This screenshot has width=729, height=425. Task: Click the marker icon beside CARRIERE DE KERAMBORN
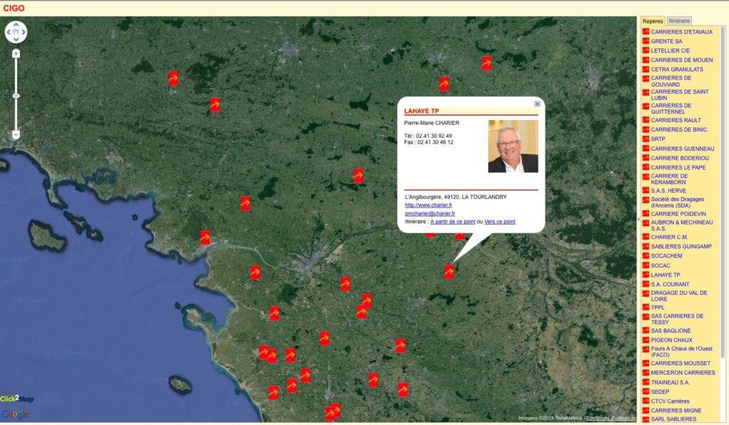(645, 176)
